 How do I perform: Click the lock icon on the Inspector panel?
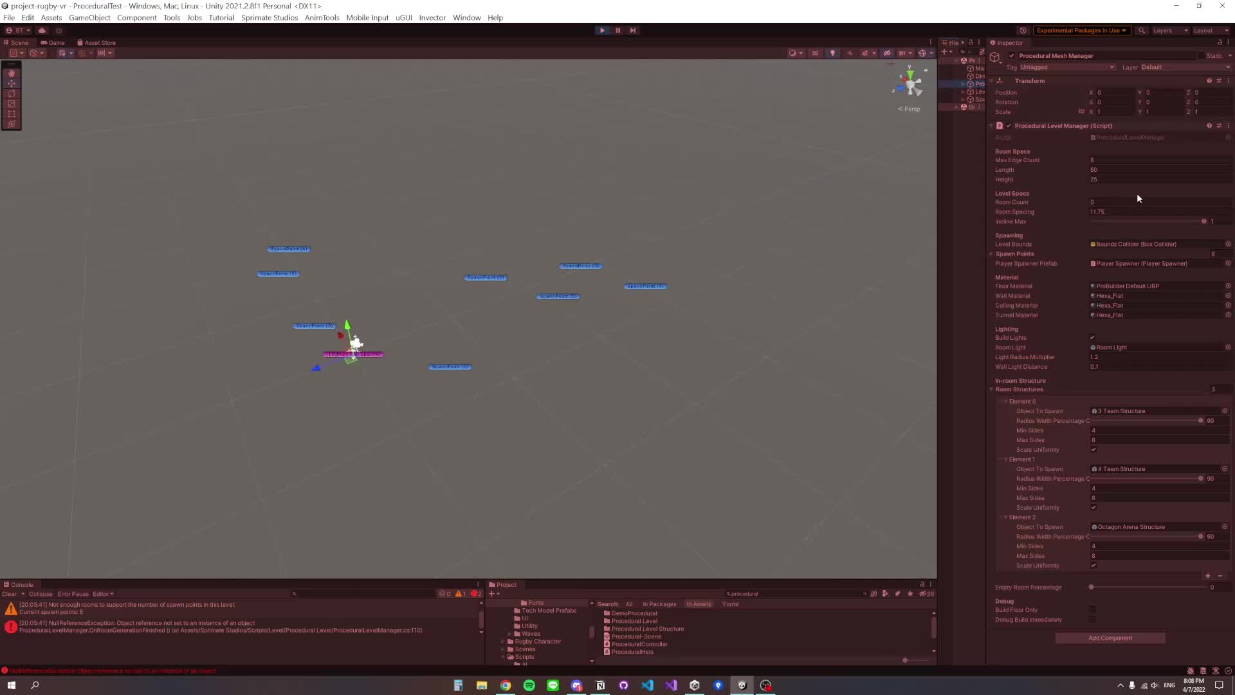point(1220,42)
